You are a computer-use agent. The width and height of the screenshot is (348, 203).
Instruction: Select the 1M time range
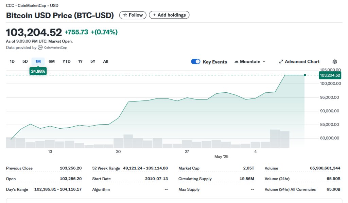click(x=38, y=61)
